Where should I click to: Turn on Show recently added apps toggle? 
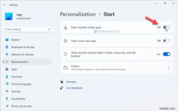[x=167, y=27]
